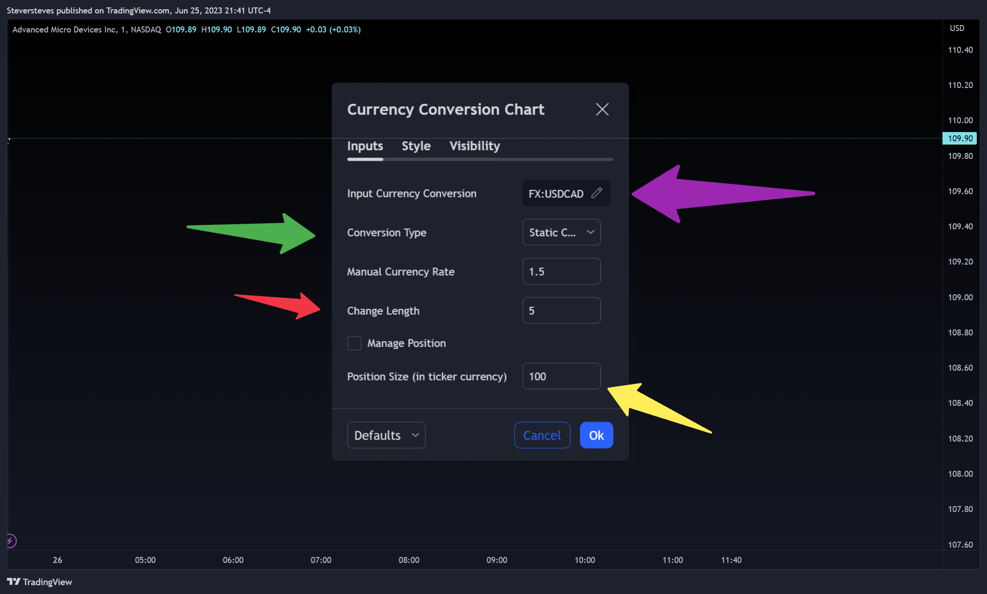This screenshot has width=987, height=594.
Task: Click the pencil icon beside FX:USDCAD
Action: tap(597, 193)
